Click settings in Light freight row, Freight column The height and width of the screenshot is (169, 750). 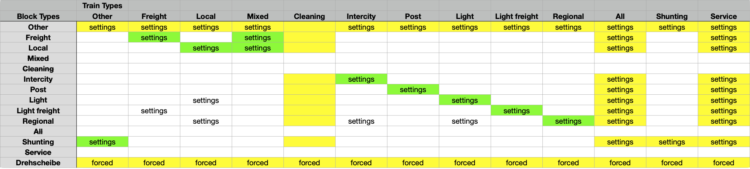[154, 111]
